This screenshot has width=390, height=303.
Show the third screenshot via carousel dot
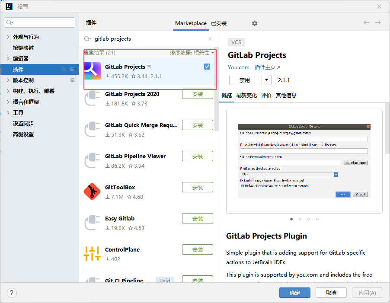(x=308, y=219)
